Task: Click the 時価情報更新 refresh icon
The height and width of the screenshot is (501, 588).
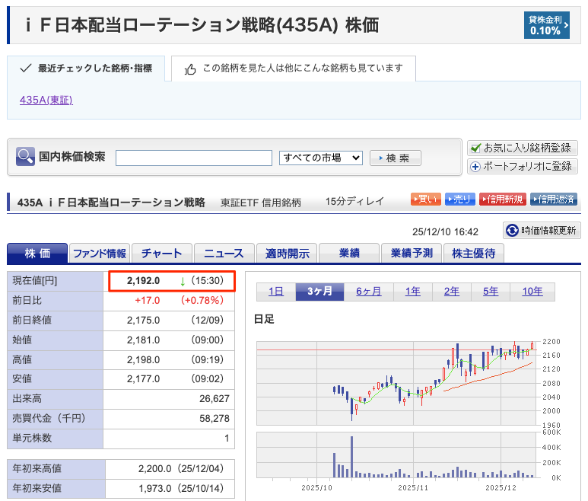Action: 511,231
